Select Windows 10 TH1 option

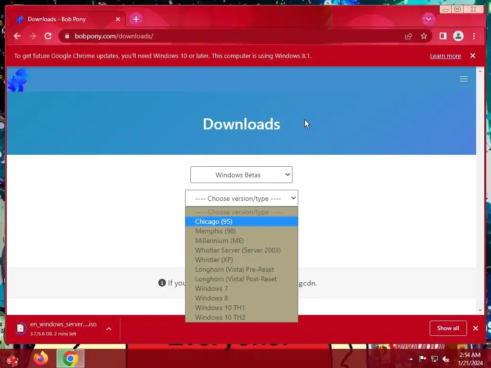pos(242,308)
